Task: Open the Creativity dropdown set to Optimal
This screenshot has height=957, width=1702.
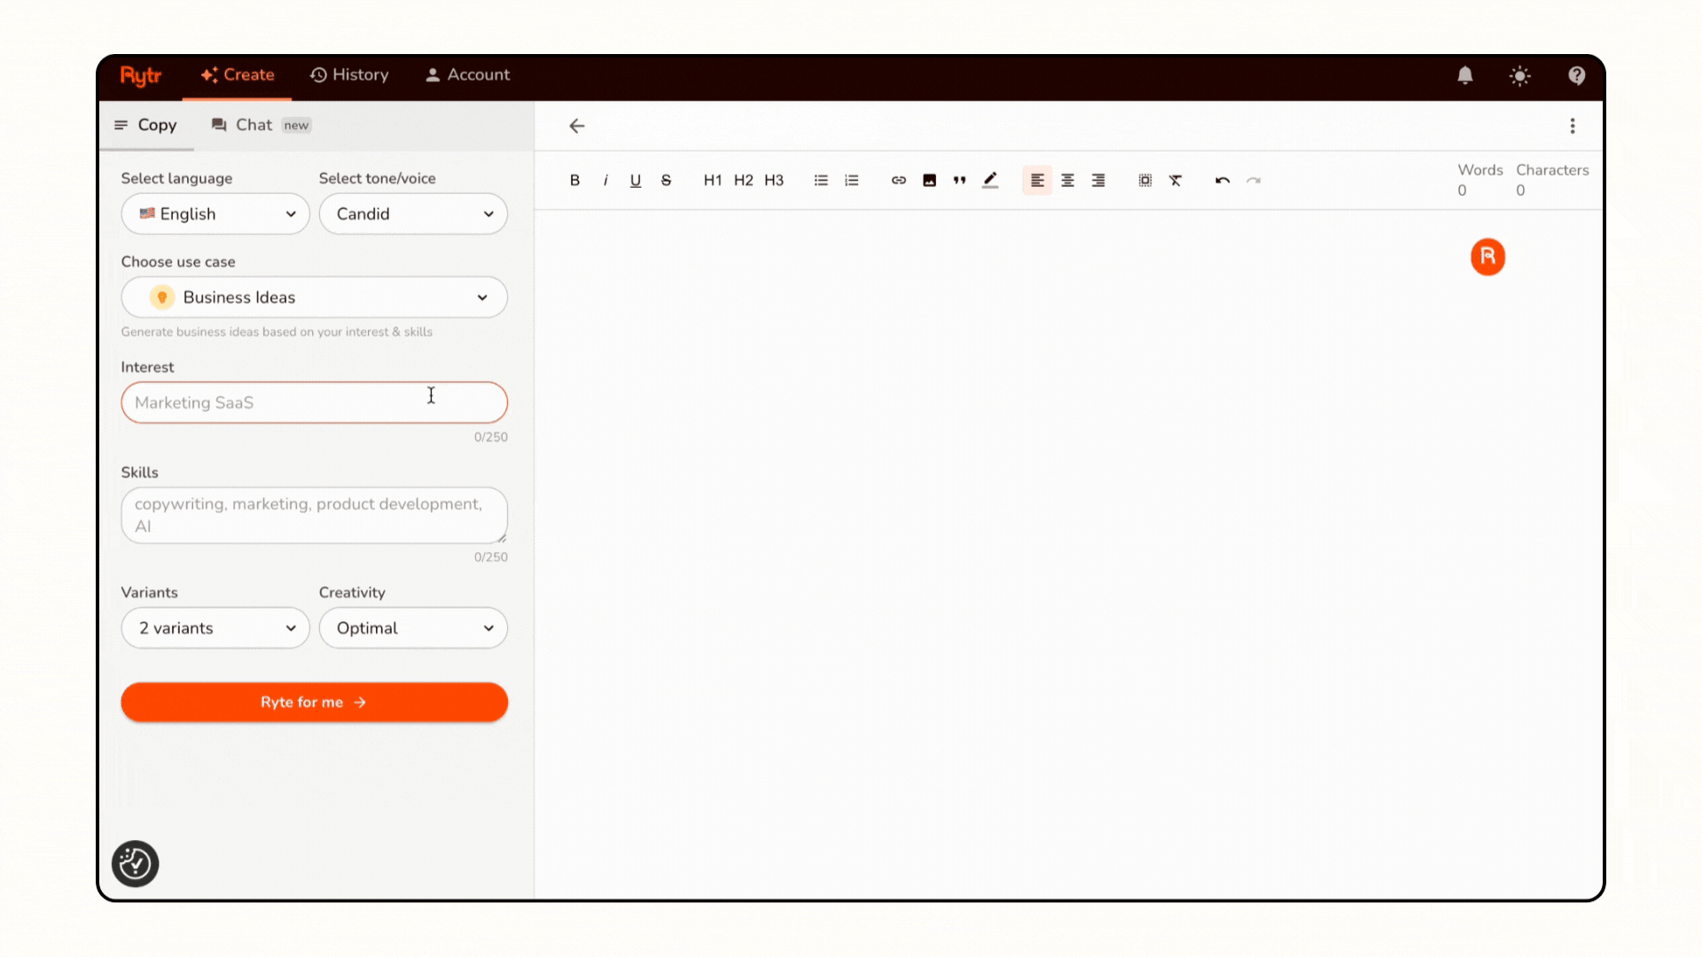Action: [x=413, y=627]
